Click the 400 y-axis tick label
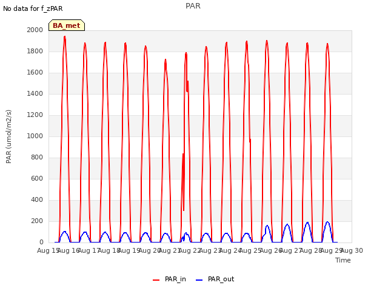Viewport: 388px width, 291px height. (37, 199)
